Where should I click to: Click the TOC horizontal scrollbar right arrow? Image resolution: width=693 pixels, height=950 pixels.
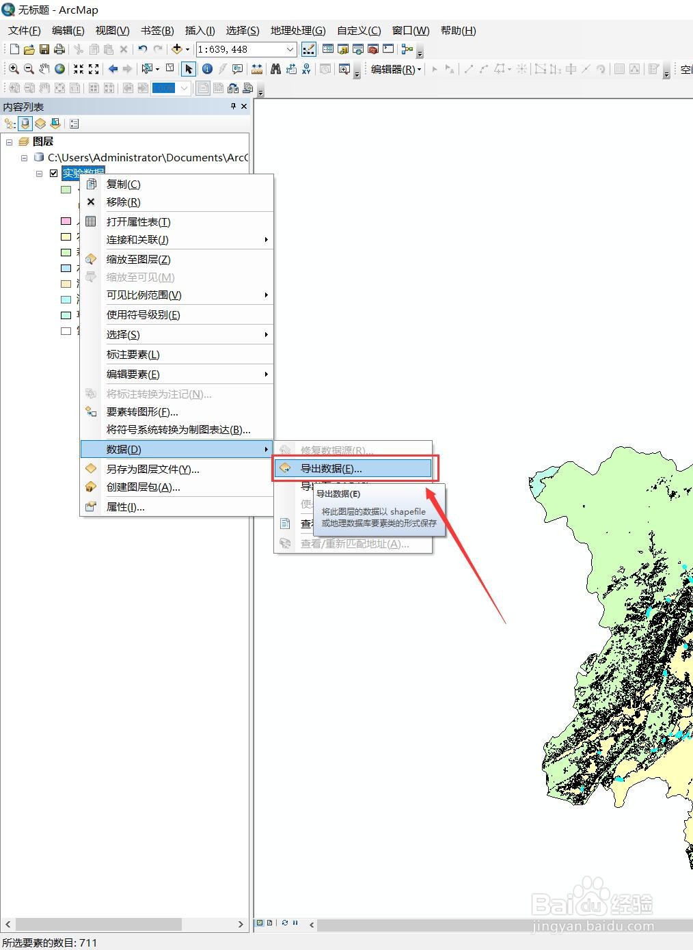[241, 924]
